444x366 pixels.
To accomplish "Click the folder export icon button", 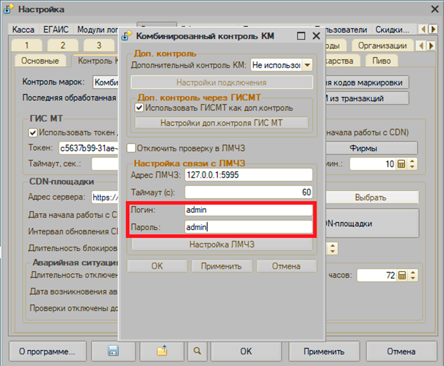I will pyautogui.click(x=162, y=351).
